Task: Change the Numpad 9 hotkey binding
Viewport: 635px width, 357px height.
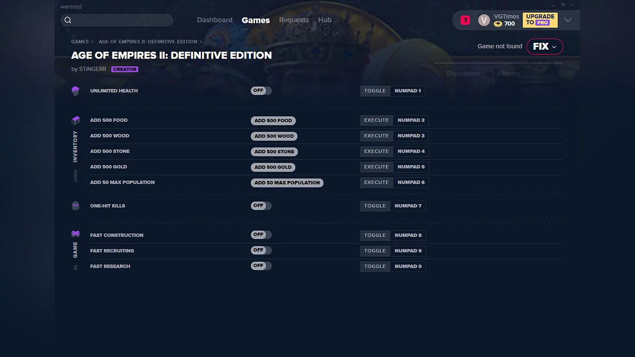Action: (408, 251)
